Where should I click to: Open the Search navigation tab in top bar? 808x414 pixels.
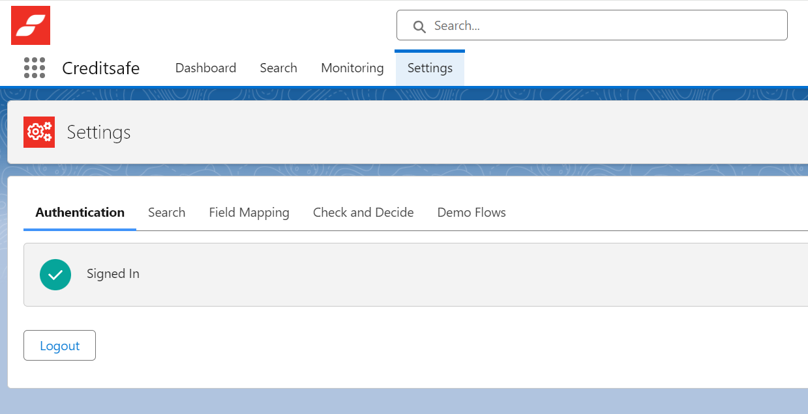click(x=278, y=68)
